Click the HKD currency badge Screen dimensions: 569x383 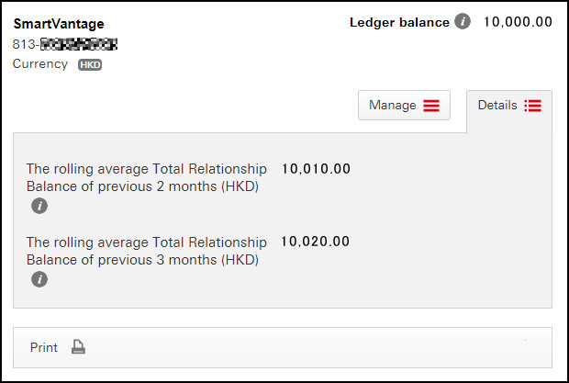90,64
